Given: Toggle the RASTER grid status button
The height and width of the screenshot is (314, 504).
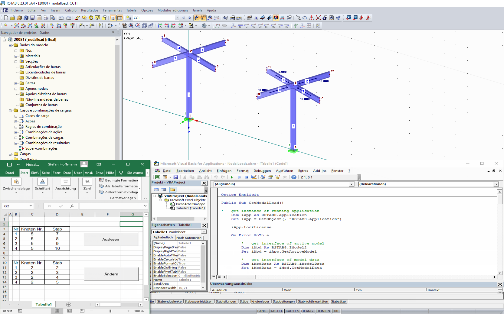Looking at the screenshot, I should (x=276, y=311).
